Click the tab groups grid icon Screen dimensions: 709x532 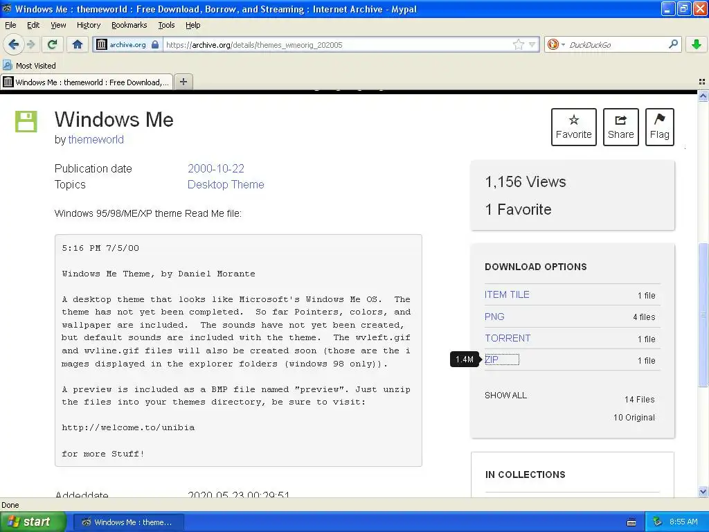[702, 82]
